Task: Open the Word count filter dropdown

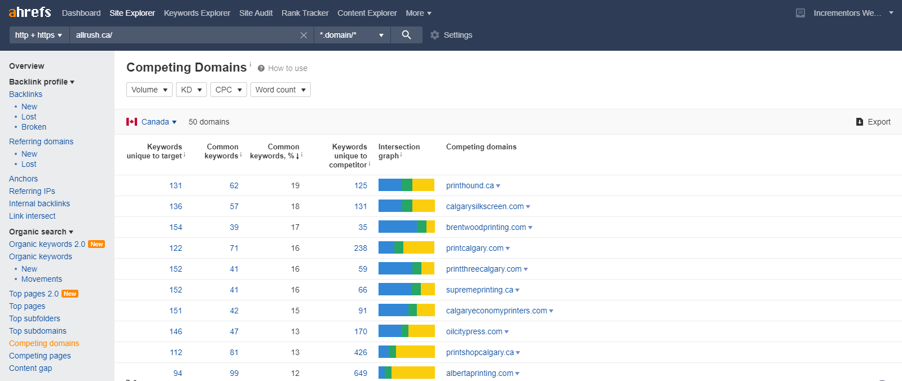Action: click(x=280, y=90)
